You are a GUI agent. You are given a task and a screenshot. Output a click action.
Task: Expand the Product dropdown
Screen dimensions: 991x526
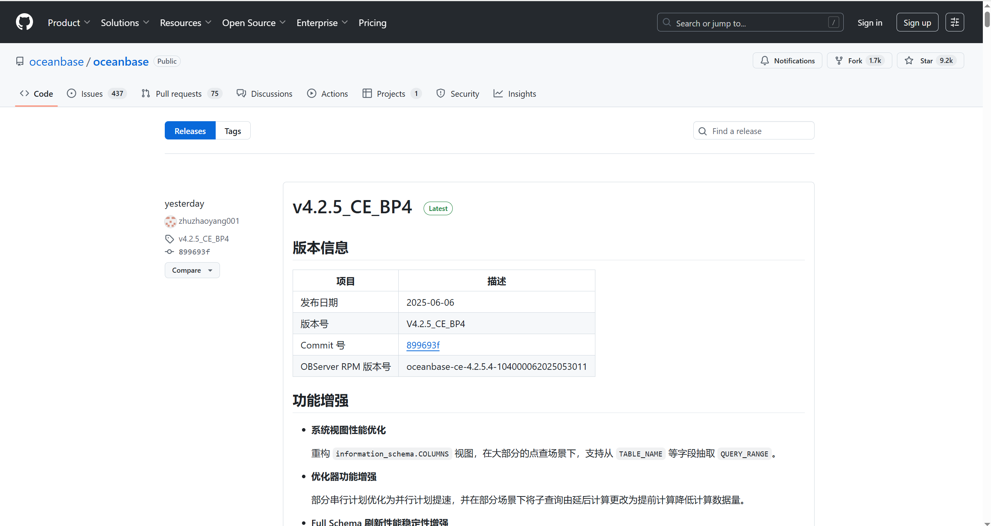[69, 23]
